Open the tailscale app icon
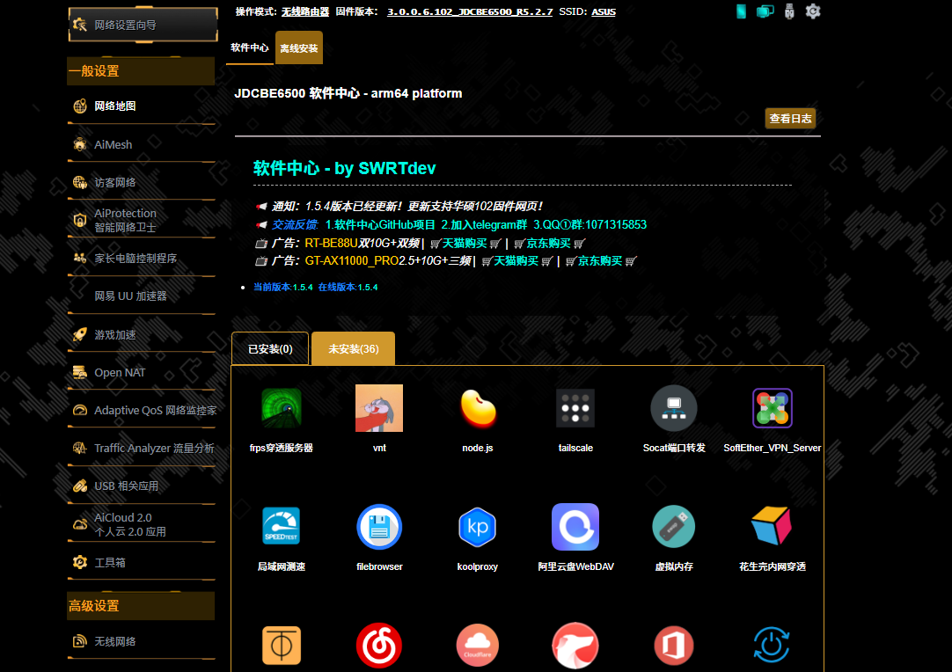The height and width of the screenshot is (672, 952). tap(575, 408)
